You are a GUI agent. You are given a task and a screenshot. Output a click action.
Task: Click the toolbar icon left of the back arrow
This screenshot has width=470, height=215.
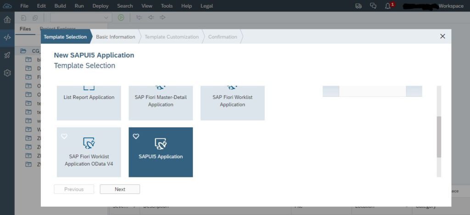(x=139, y=17)
